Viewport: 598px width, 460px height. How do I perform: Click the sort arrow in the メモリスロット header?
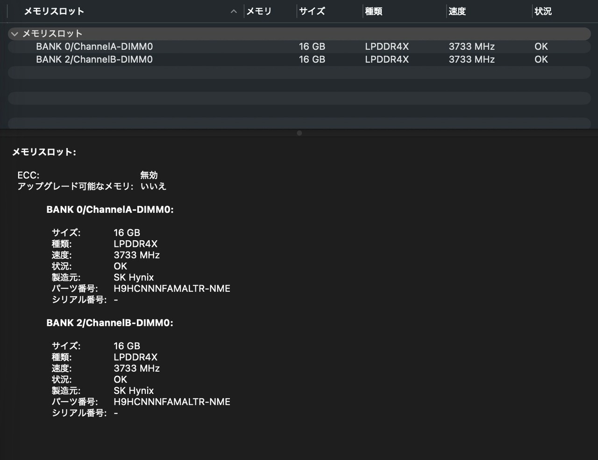tap(234, 12)
